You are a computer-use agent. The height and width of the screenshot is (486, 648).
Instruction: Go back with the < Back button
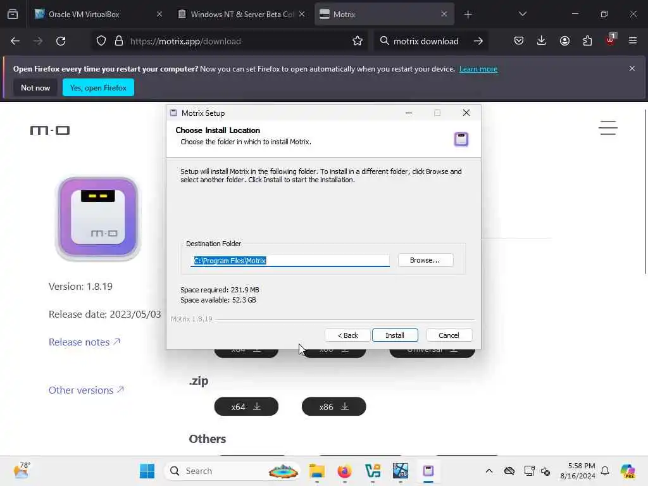[x=347, y=335]
